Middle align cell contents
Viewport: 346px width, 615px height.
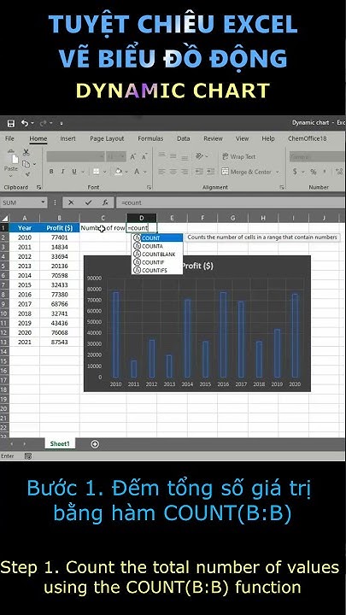pos(173,156)
